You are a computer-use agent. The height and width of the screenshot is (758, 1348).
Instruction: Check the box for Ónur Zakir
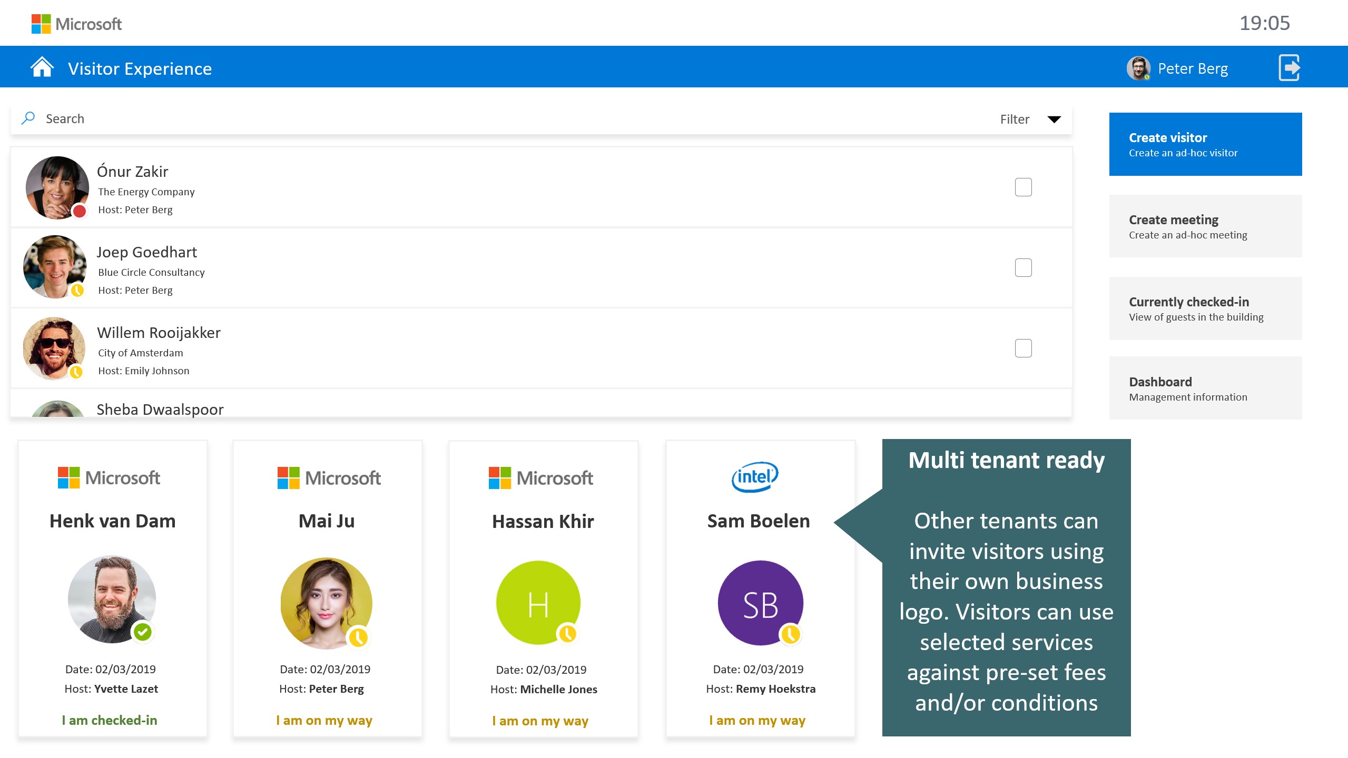[1023, 187]
